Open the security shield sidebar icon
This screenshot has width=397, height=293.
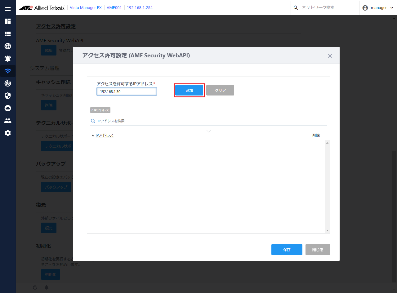[x=8, y=96]
